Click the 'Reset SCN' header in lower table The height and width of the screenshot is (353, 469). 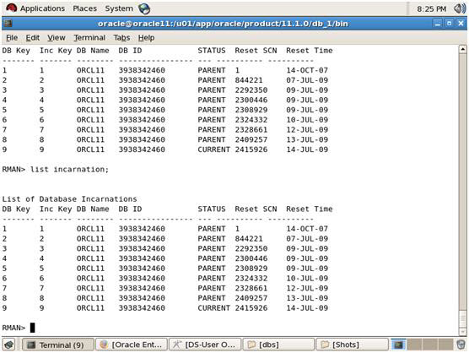pyautogui.click(x=256, y=209)
